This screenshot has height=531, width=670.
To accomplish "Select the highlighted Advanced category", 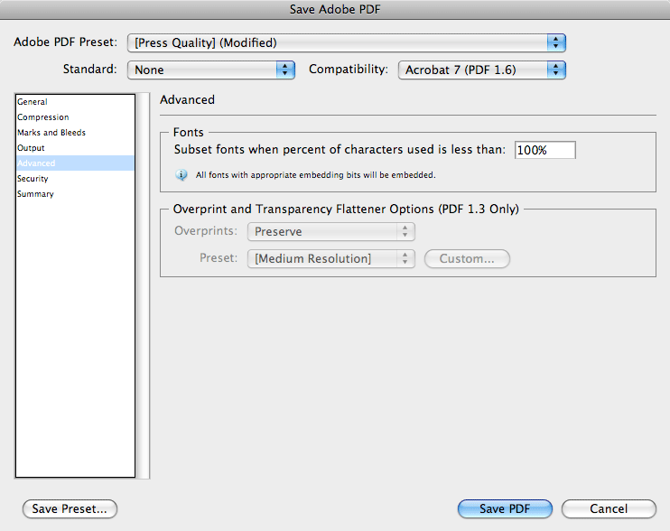I will [75, 163].
